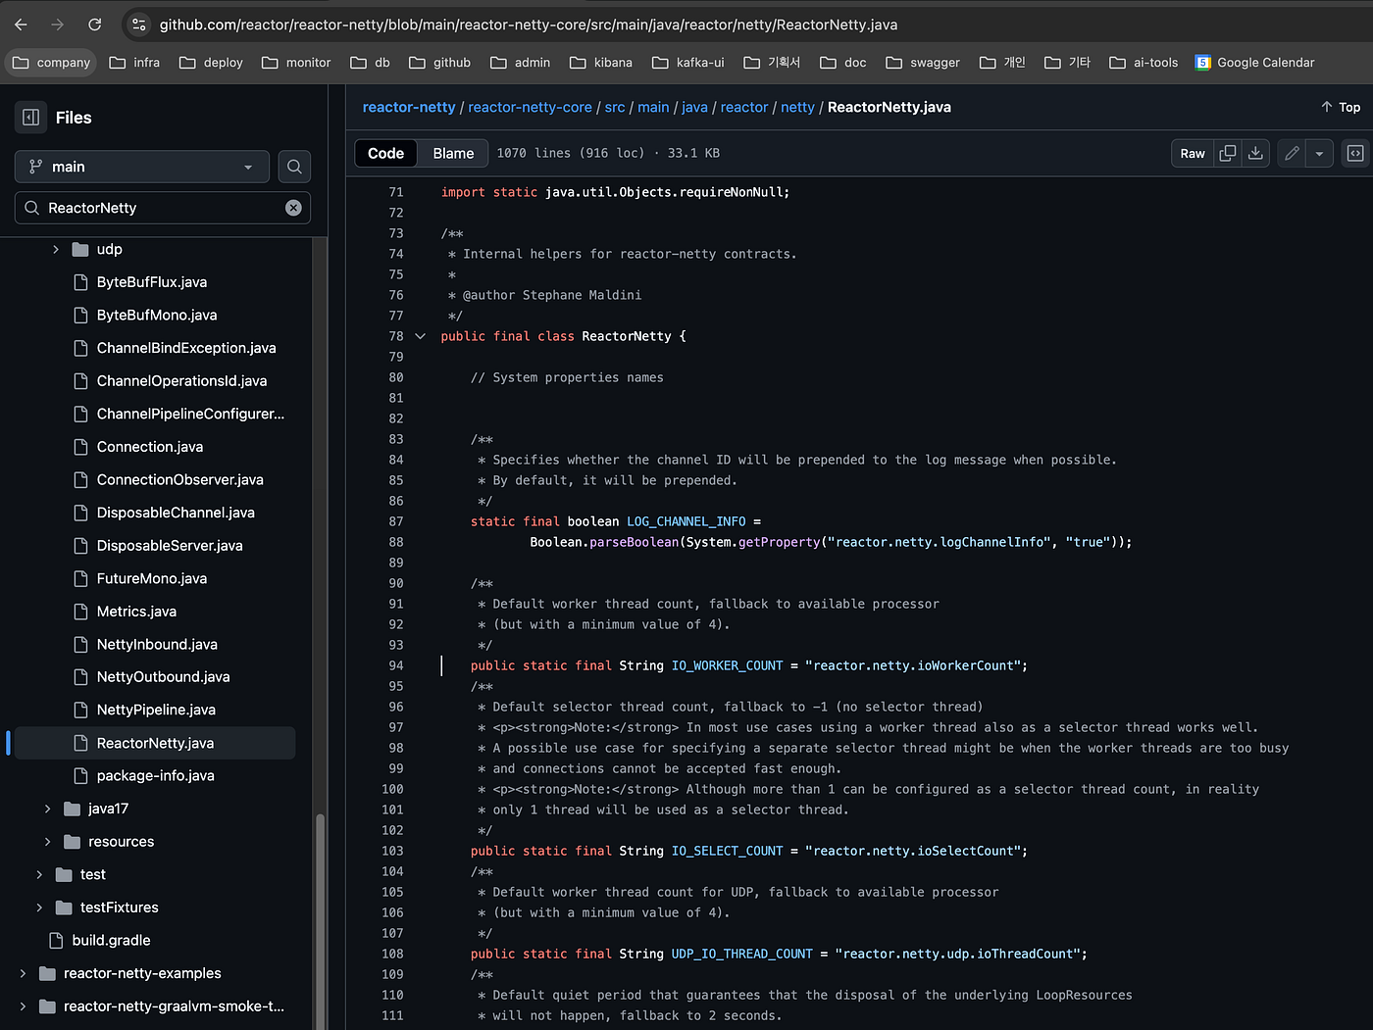Click line number 94

coord(395,665)
